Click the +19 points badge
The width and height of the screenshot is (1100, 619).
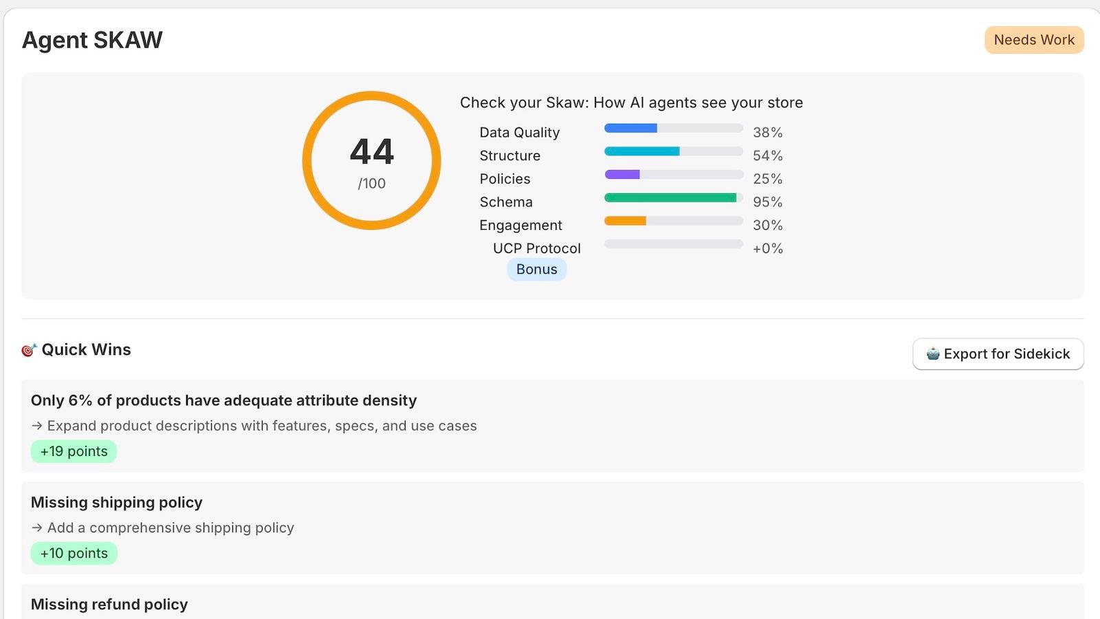(x=74, y=451)
